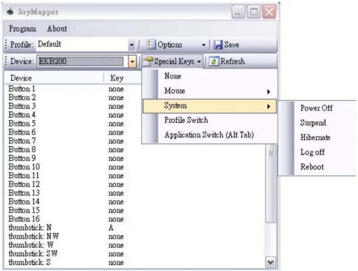Click the scrollbar down arrow
Image resolution: width=358 pixels, height=271 pixels.
click(271, 262)
